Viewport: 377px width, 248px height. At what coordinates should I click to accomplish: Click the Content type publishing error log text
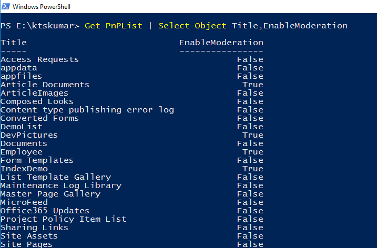click(x=87, y=110)
